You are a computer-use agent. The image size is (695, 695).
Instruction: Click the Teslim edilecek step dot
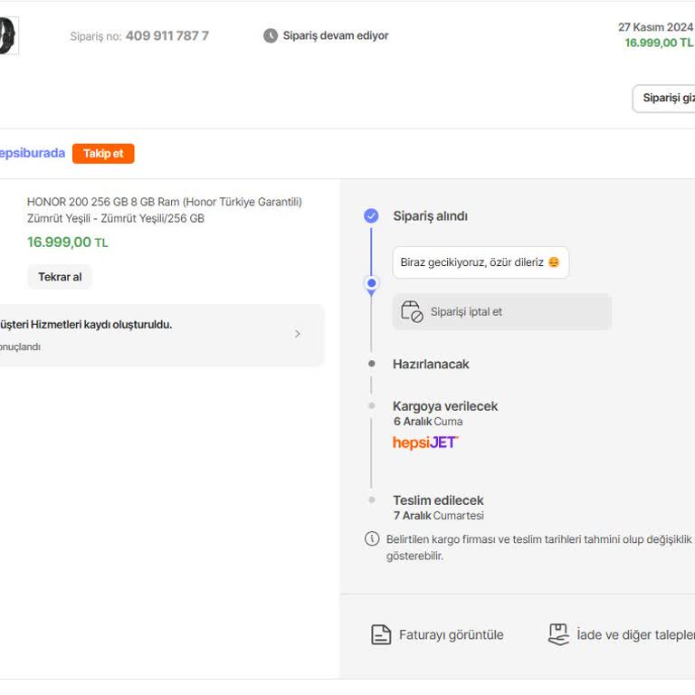[x=371, y=500]
